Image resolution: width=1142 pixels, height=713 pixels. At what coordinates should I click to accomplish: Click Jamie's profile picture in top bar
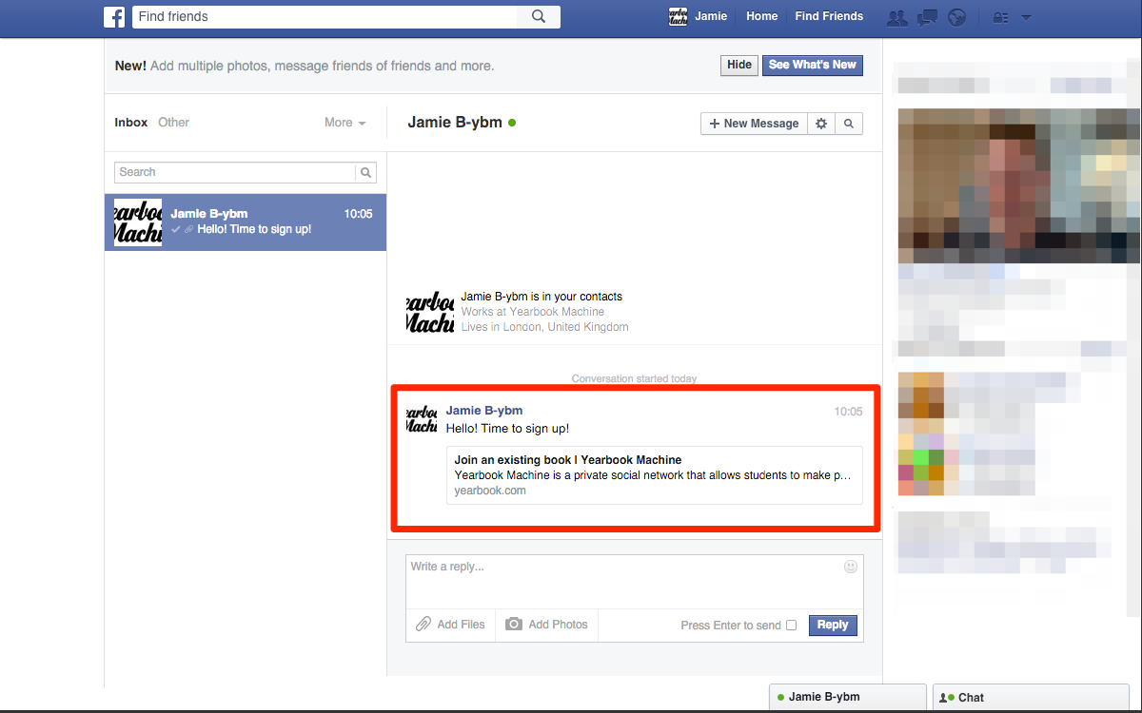679,16
